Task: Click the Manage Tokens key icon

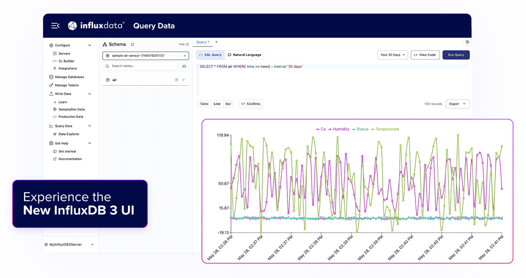Action: (x=51, y=85)
